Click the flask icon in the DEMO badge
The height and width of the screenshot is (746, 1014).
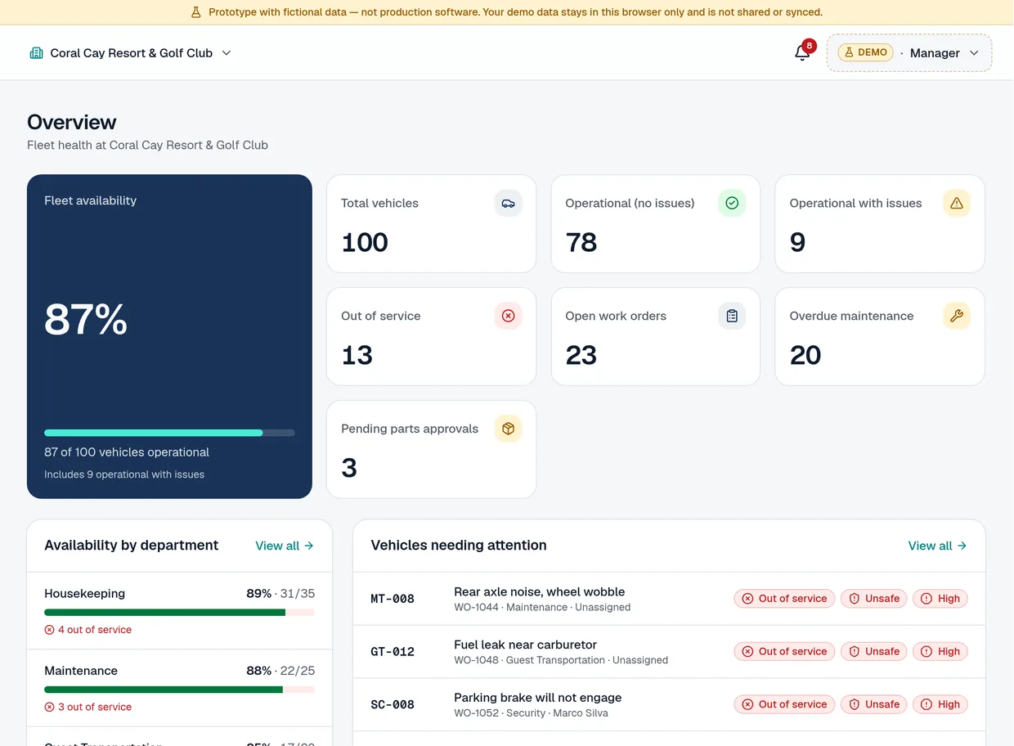click(x=849, y=52)
